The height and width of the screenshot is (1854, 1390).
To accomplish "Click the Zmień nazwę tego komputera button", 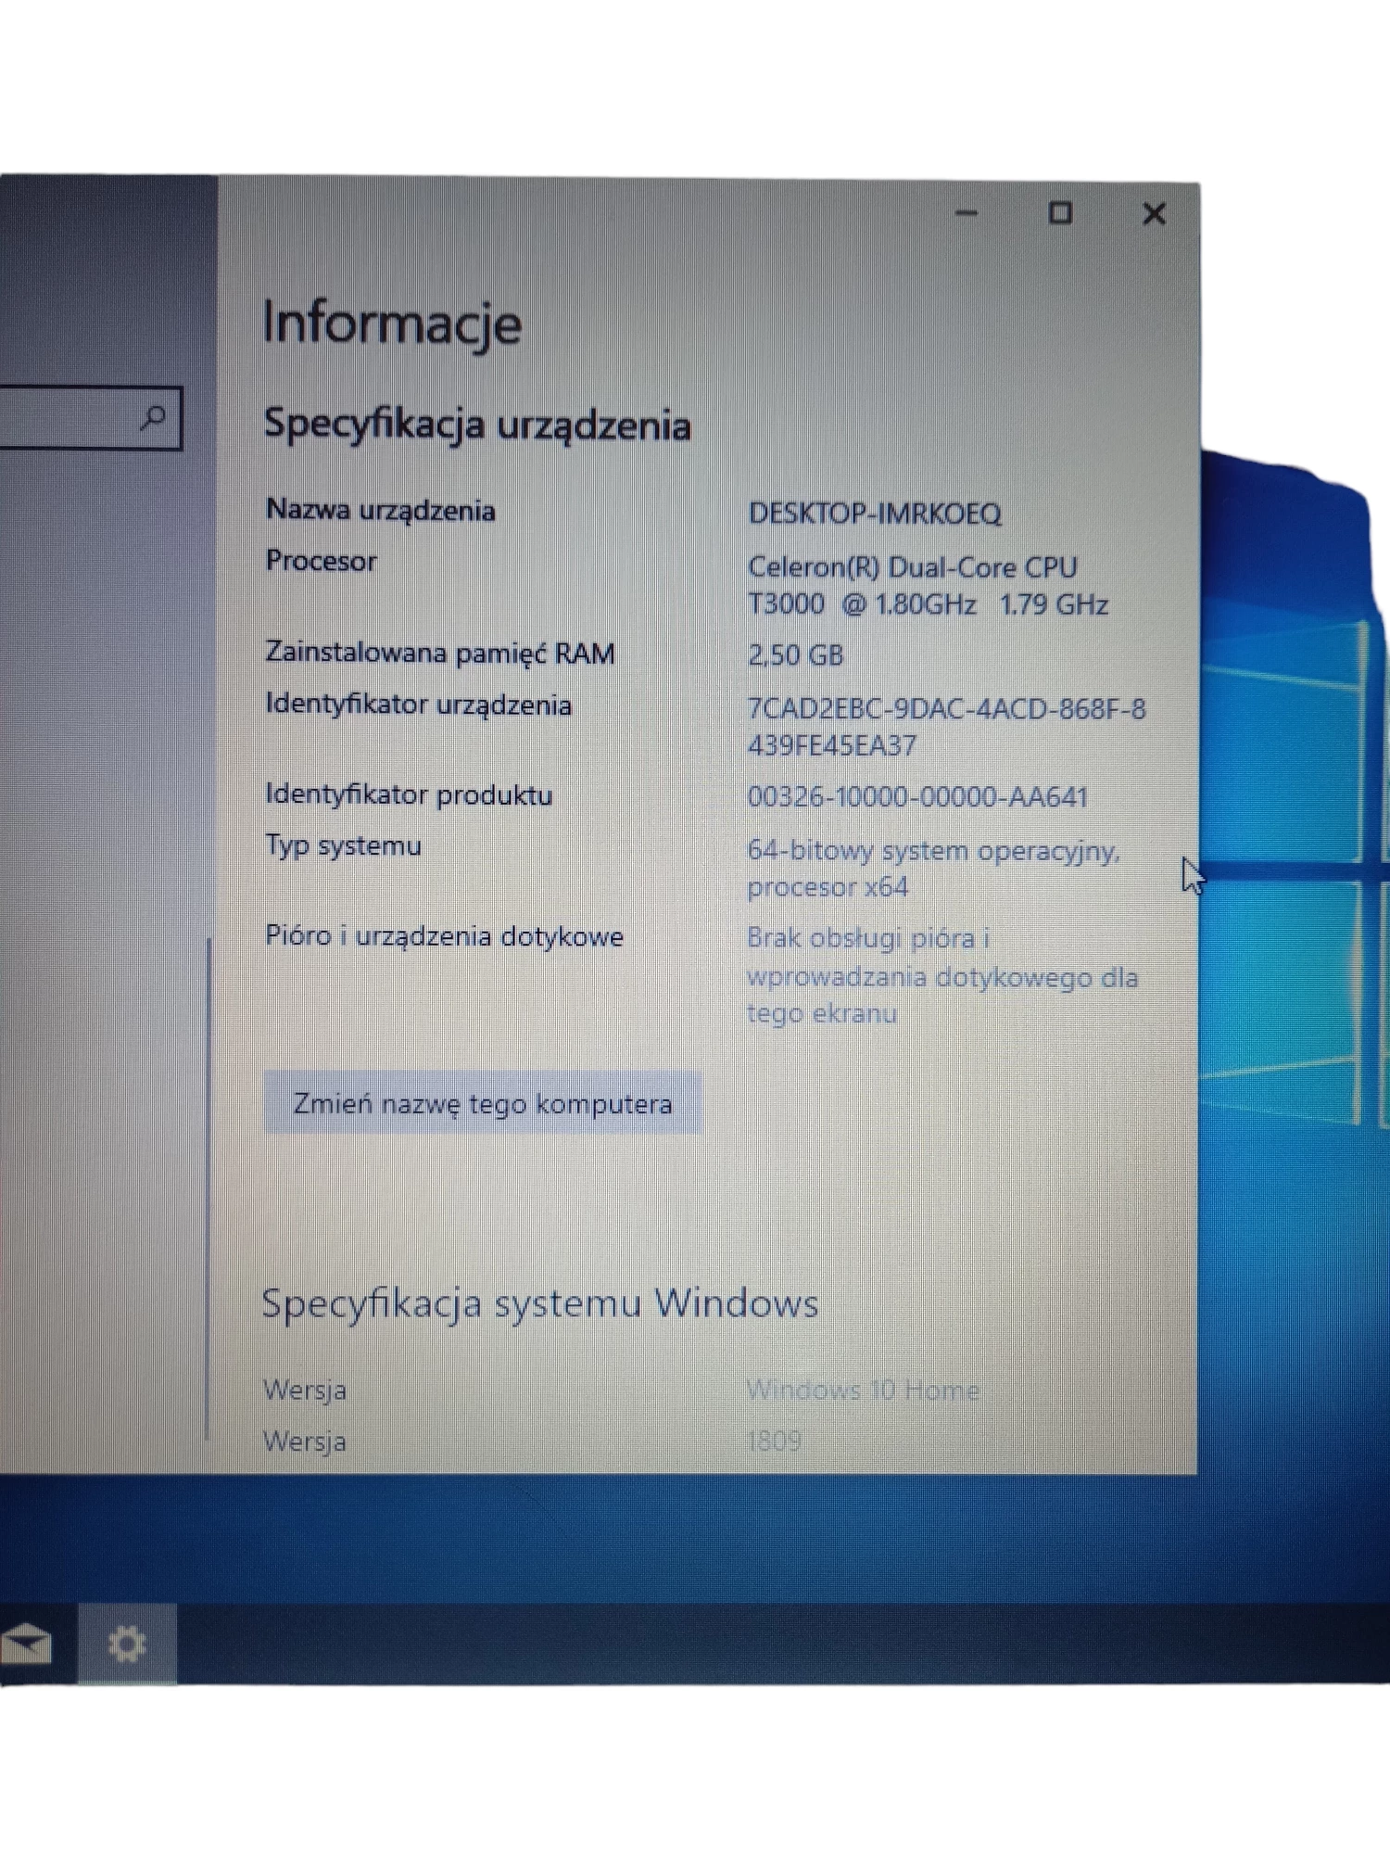I will pos(482,1103).
